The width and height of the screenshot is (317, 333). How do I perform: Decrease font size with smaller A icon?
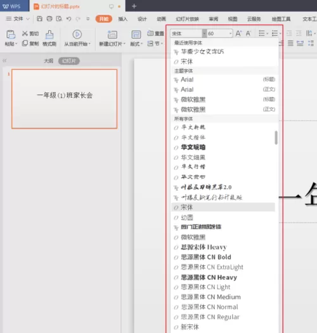pyautogui.click(x=248, y=34)
